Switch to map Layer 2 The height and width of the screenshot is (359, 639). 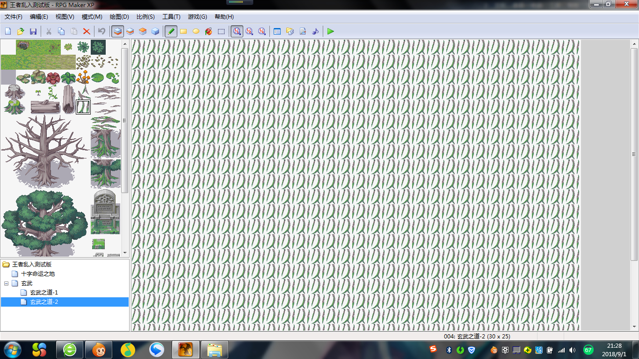pyautogui.click(x=130, y=31)
